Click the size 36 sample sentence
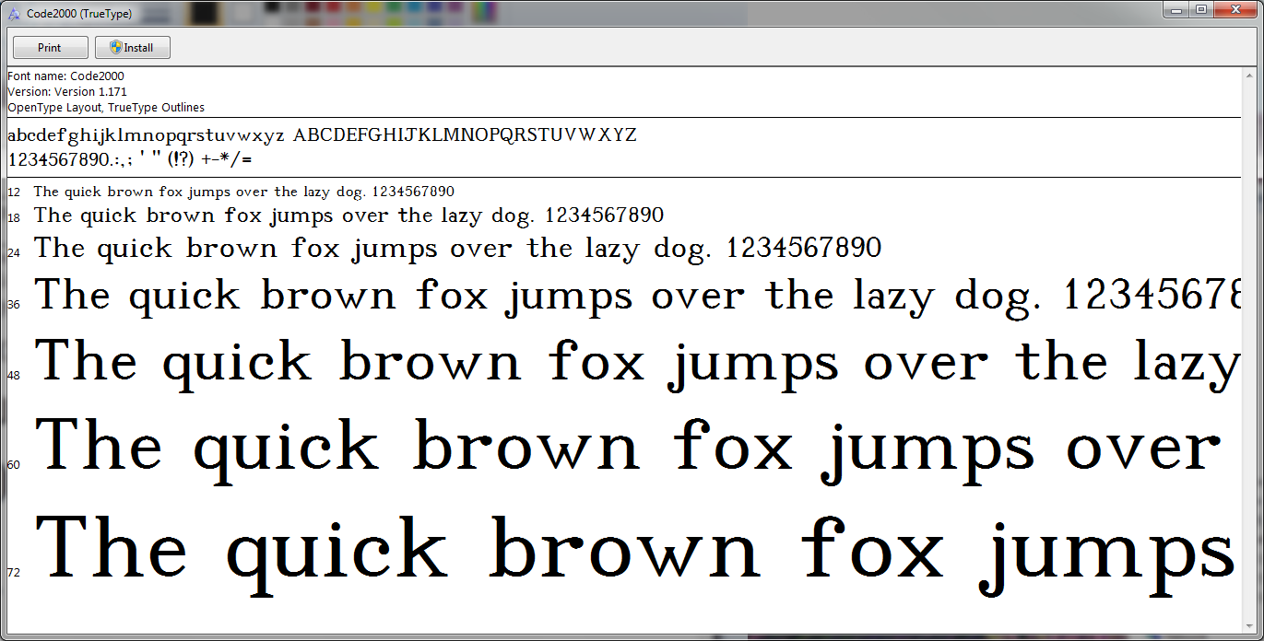The image size is (1264, 641). 637,297
